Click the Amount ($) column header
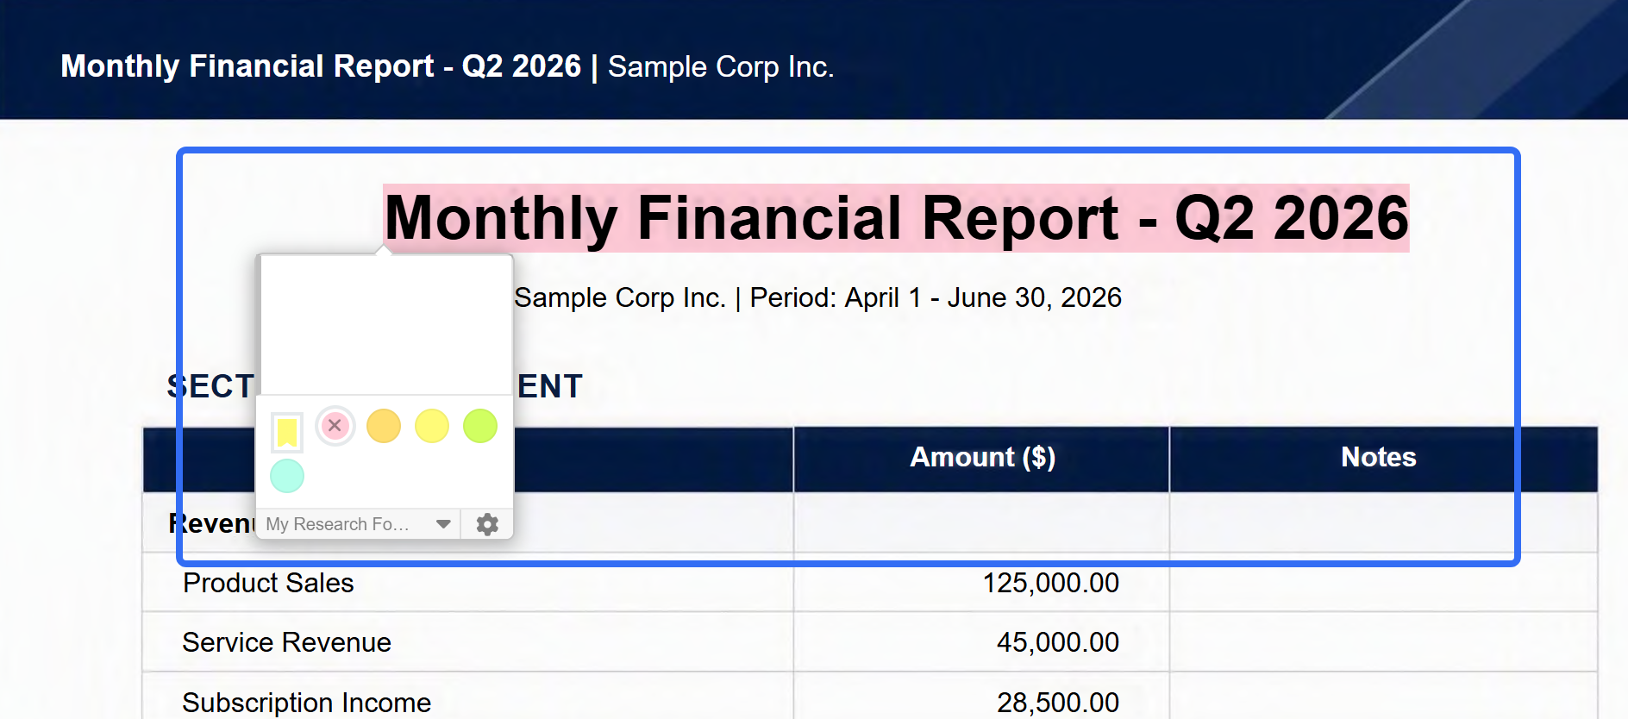The width and height of the screenshot is (1628, 719). 982,457
